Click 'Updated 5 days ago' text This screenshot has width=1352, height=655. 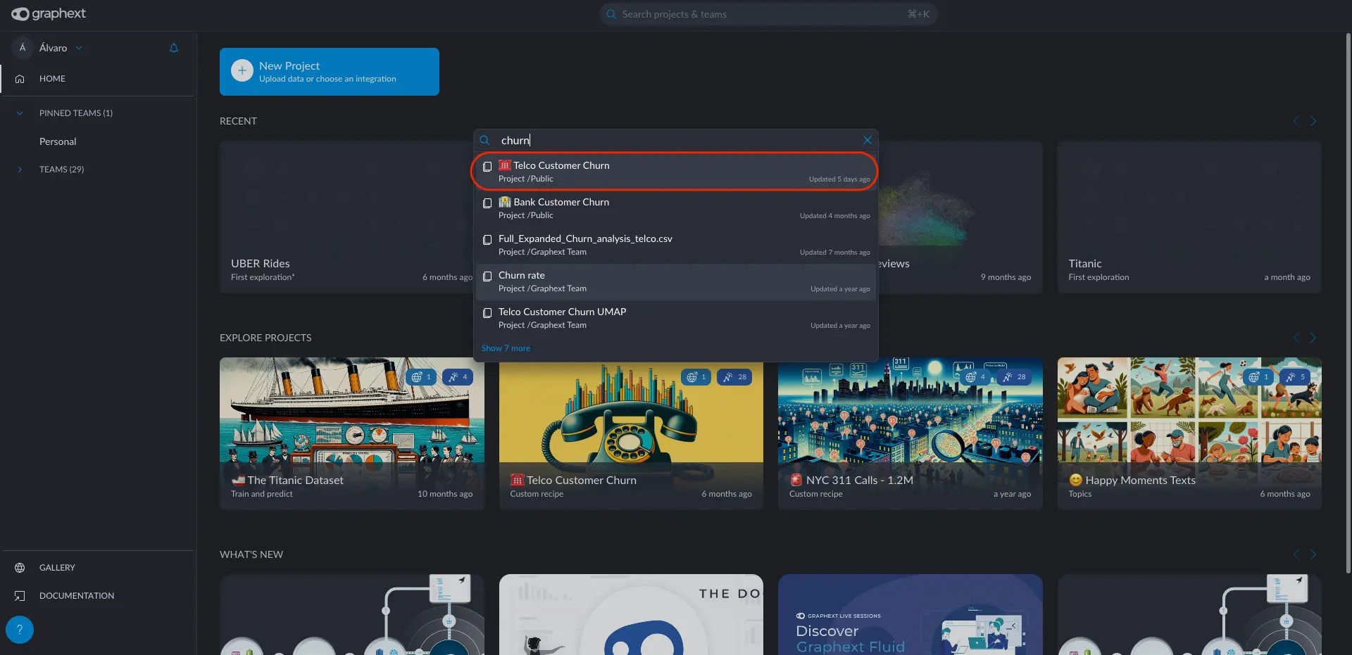pyautogui.click(x=839, y=179)
